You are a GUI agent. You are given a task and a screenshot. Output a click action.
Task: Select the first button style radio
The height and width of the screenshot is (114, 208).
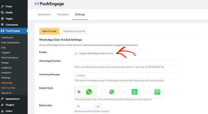coord(79,92)
